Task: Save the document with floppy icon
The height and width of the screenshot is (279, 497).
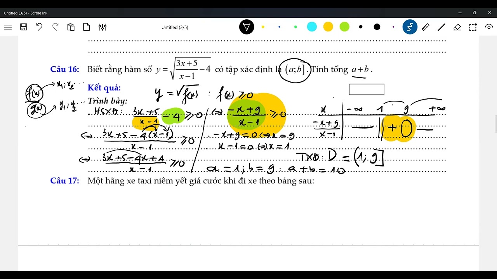Action: coord(24,27)
